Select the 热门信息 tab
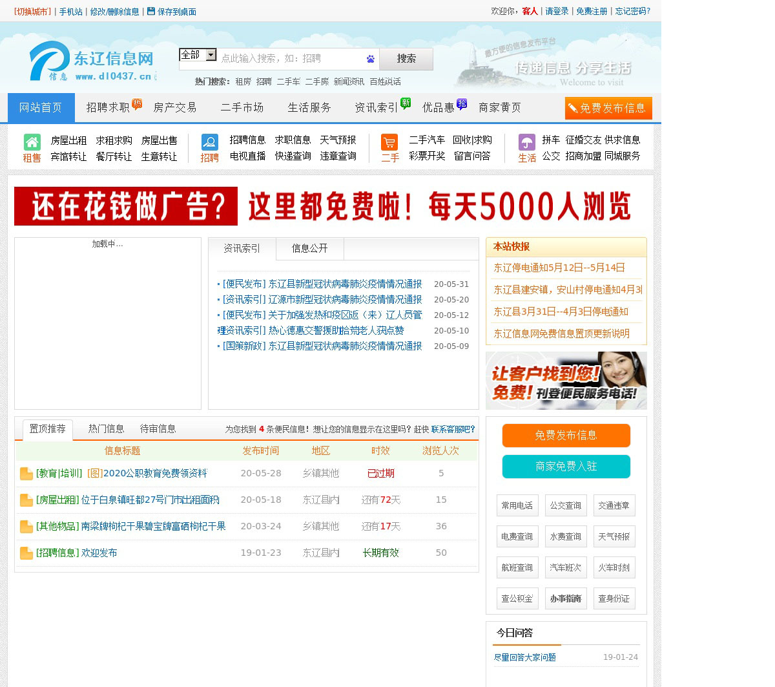This screenshot has height=687, width=775. point(106,428)
